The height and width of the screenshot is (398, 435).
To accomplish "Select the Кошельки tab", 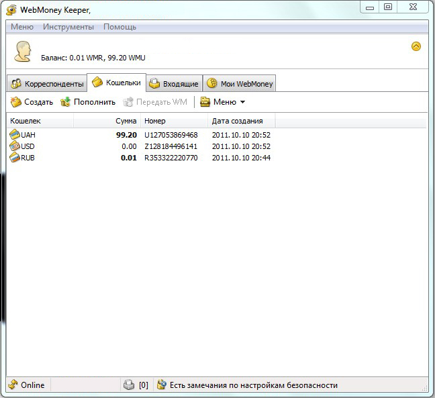I will pos(117,83).
